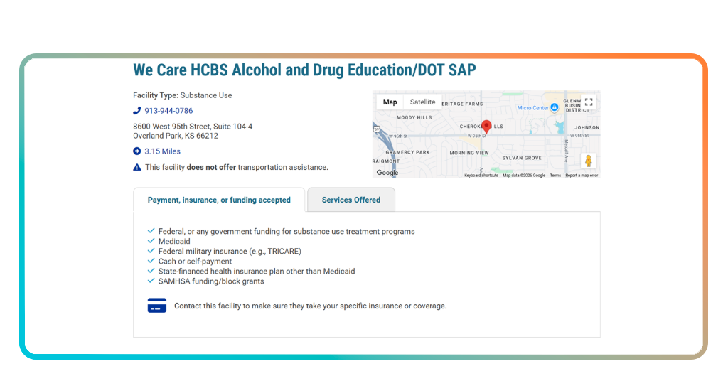Click the transportation warning triangle icon

point(137,167)
